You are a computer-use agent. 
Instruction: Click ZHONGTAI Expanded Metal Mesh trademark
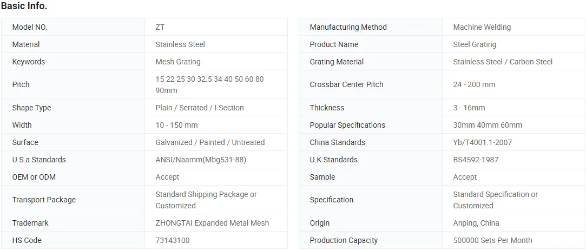[212, 223]
